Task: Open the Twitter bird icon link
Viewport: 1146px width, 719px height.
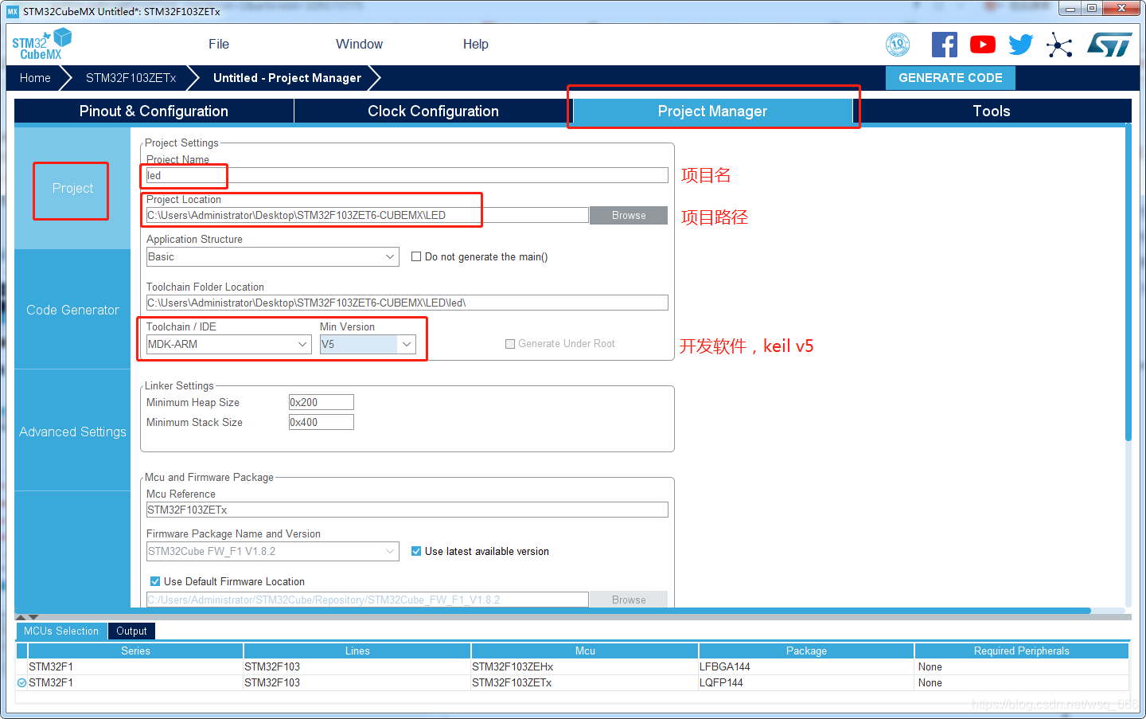Action: click(1021, 45)
